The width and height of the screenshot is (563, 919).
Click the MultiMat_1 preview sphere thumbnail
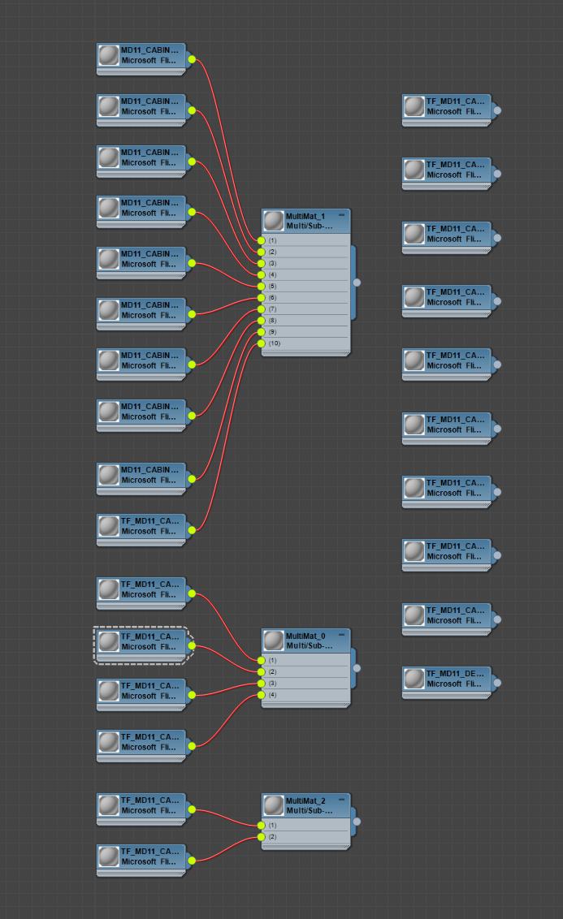coord(274,222)
